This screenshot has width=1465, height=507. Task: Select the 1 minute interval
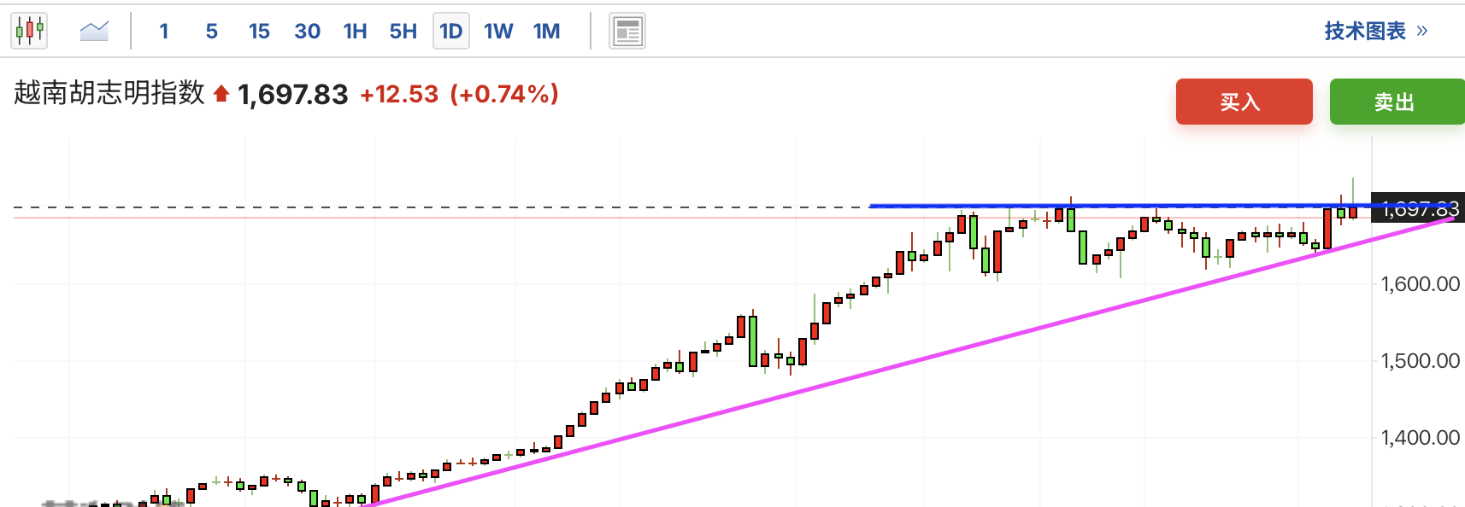pyautogui.click(x=164, y=32)
